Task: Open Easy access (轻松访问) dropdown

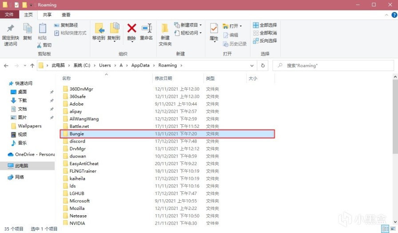Action: coord(188,33)
